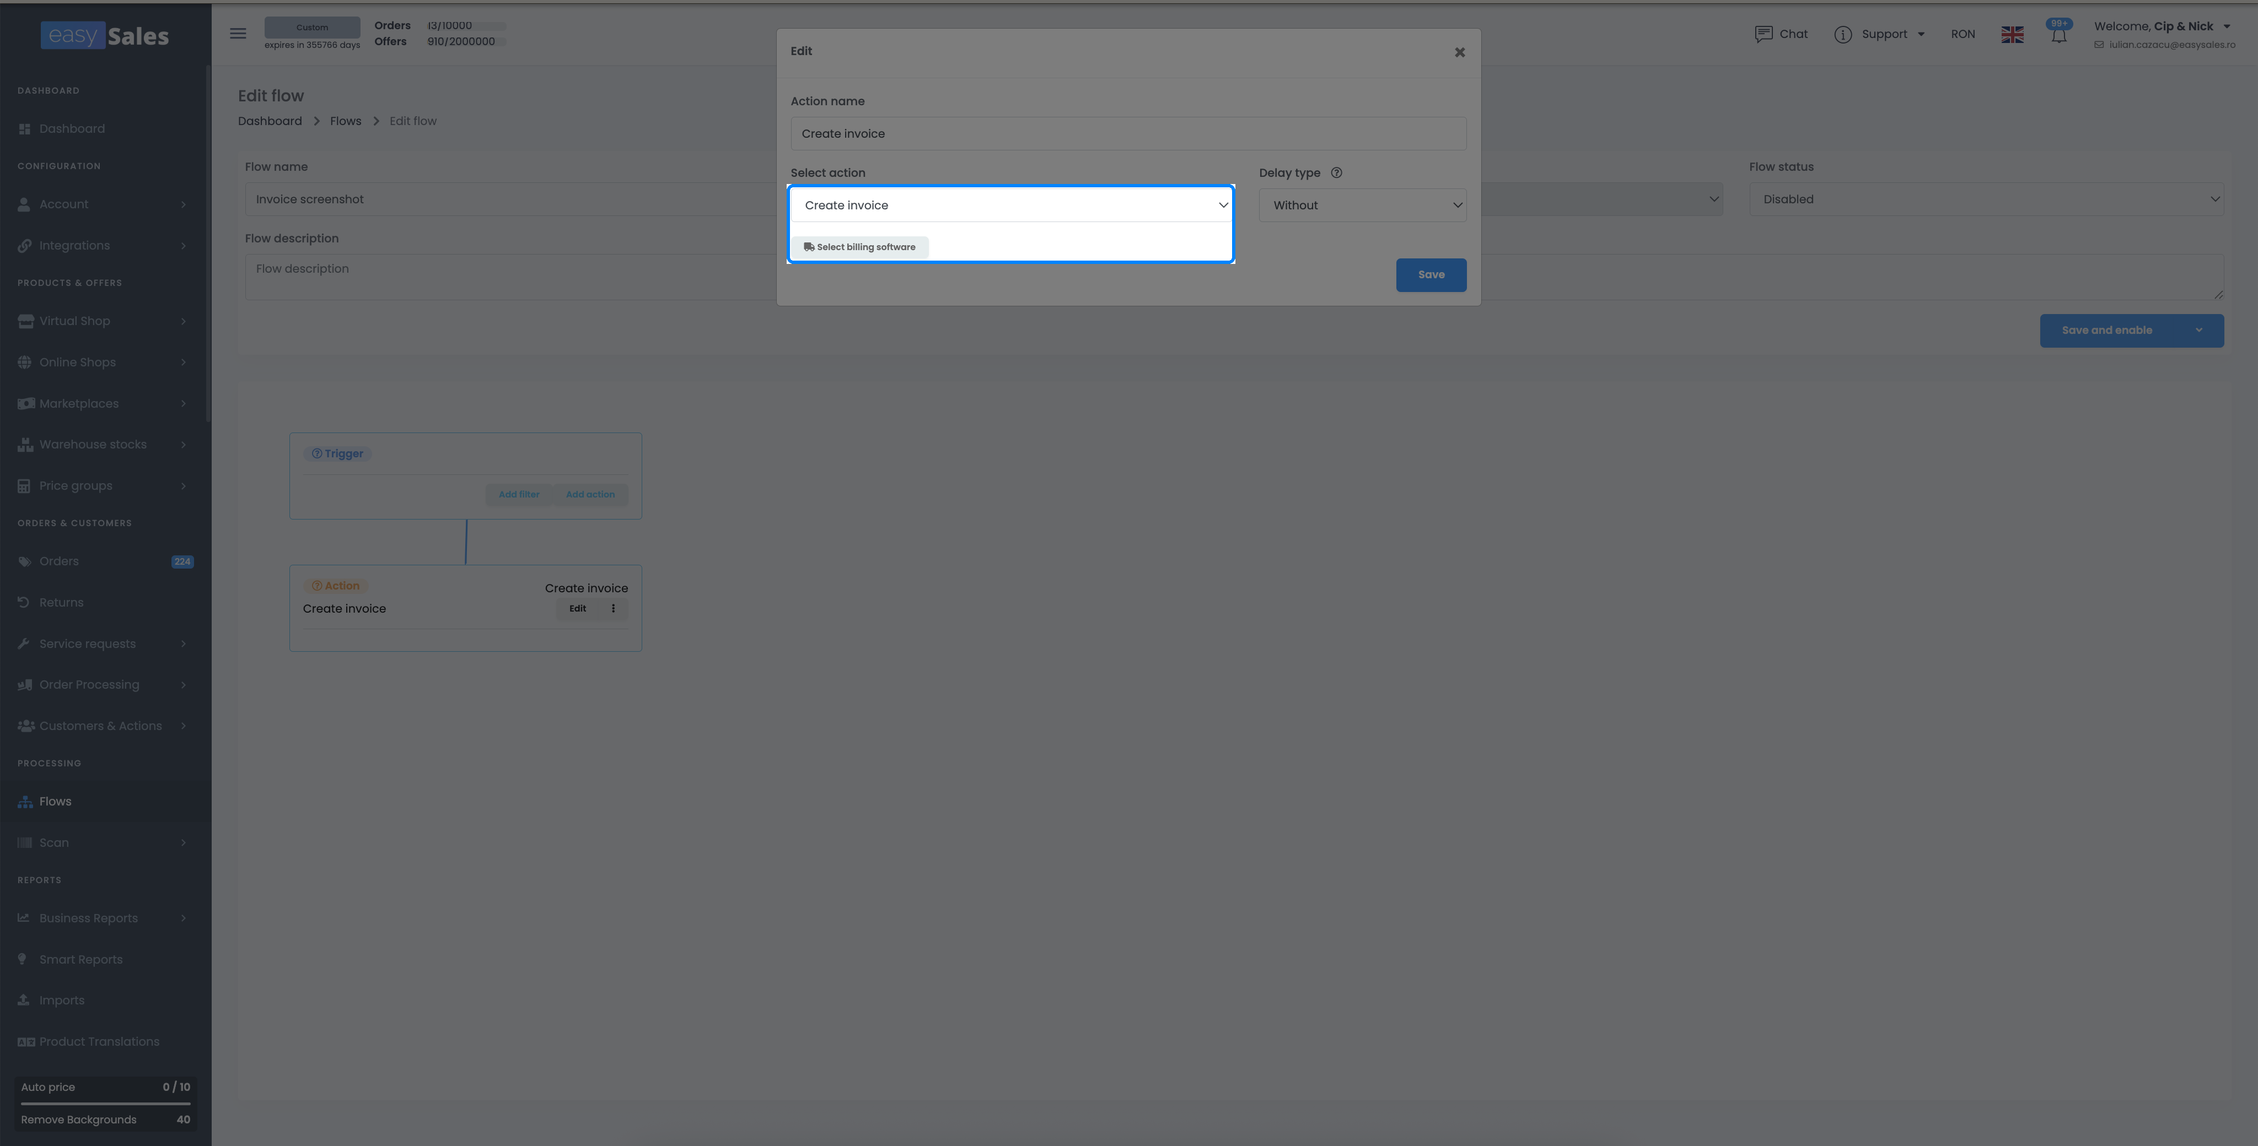Click the Delay type help icon
The image size is (2258, 1146).
[1336, 172]
